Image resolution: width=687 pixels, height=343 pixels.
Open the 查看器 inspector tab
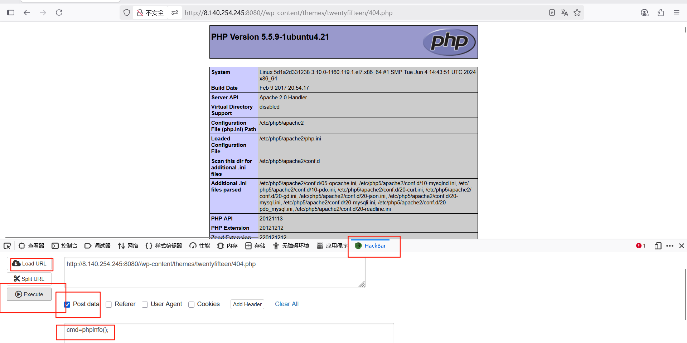click(32, 246)
